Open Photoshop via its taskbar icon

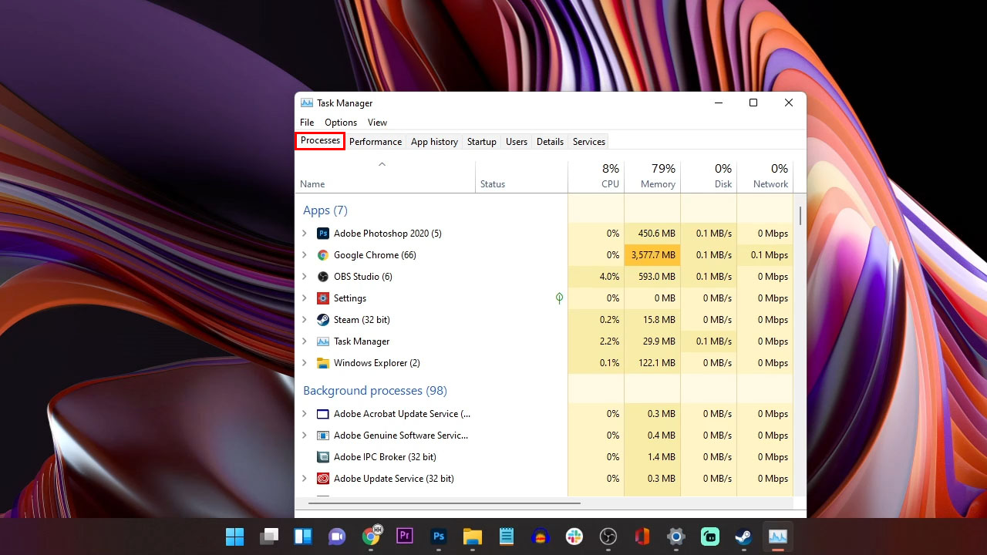[439, 536]
